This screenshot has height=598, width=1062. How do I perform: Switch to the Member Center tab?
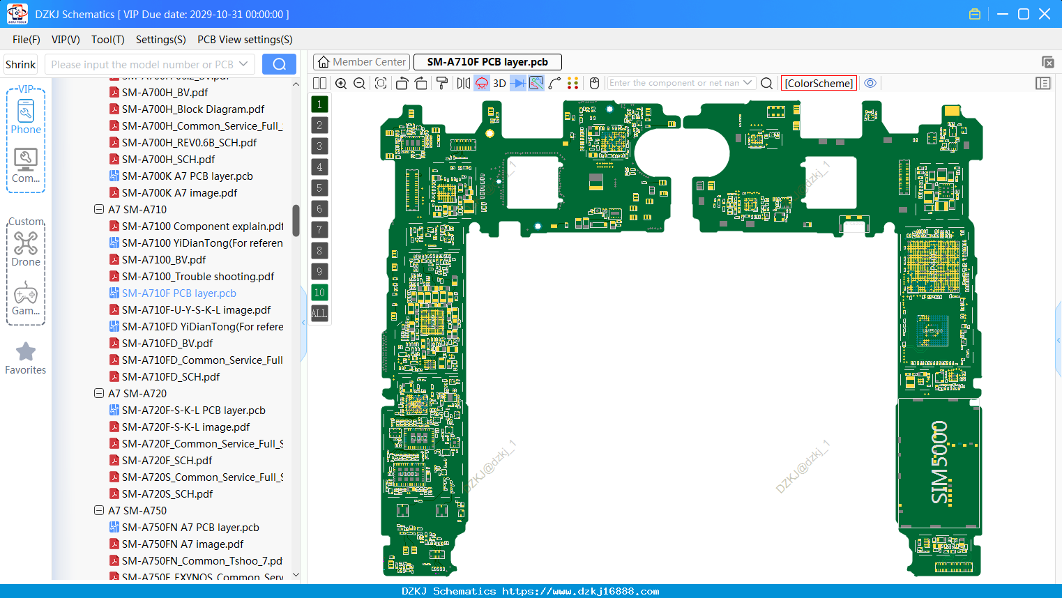(x=361, y=62)
